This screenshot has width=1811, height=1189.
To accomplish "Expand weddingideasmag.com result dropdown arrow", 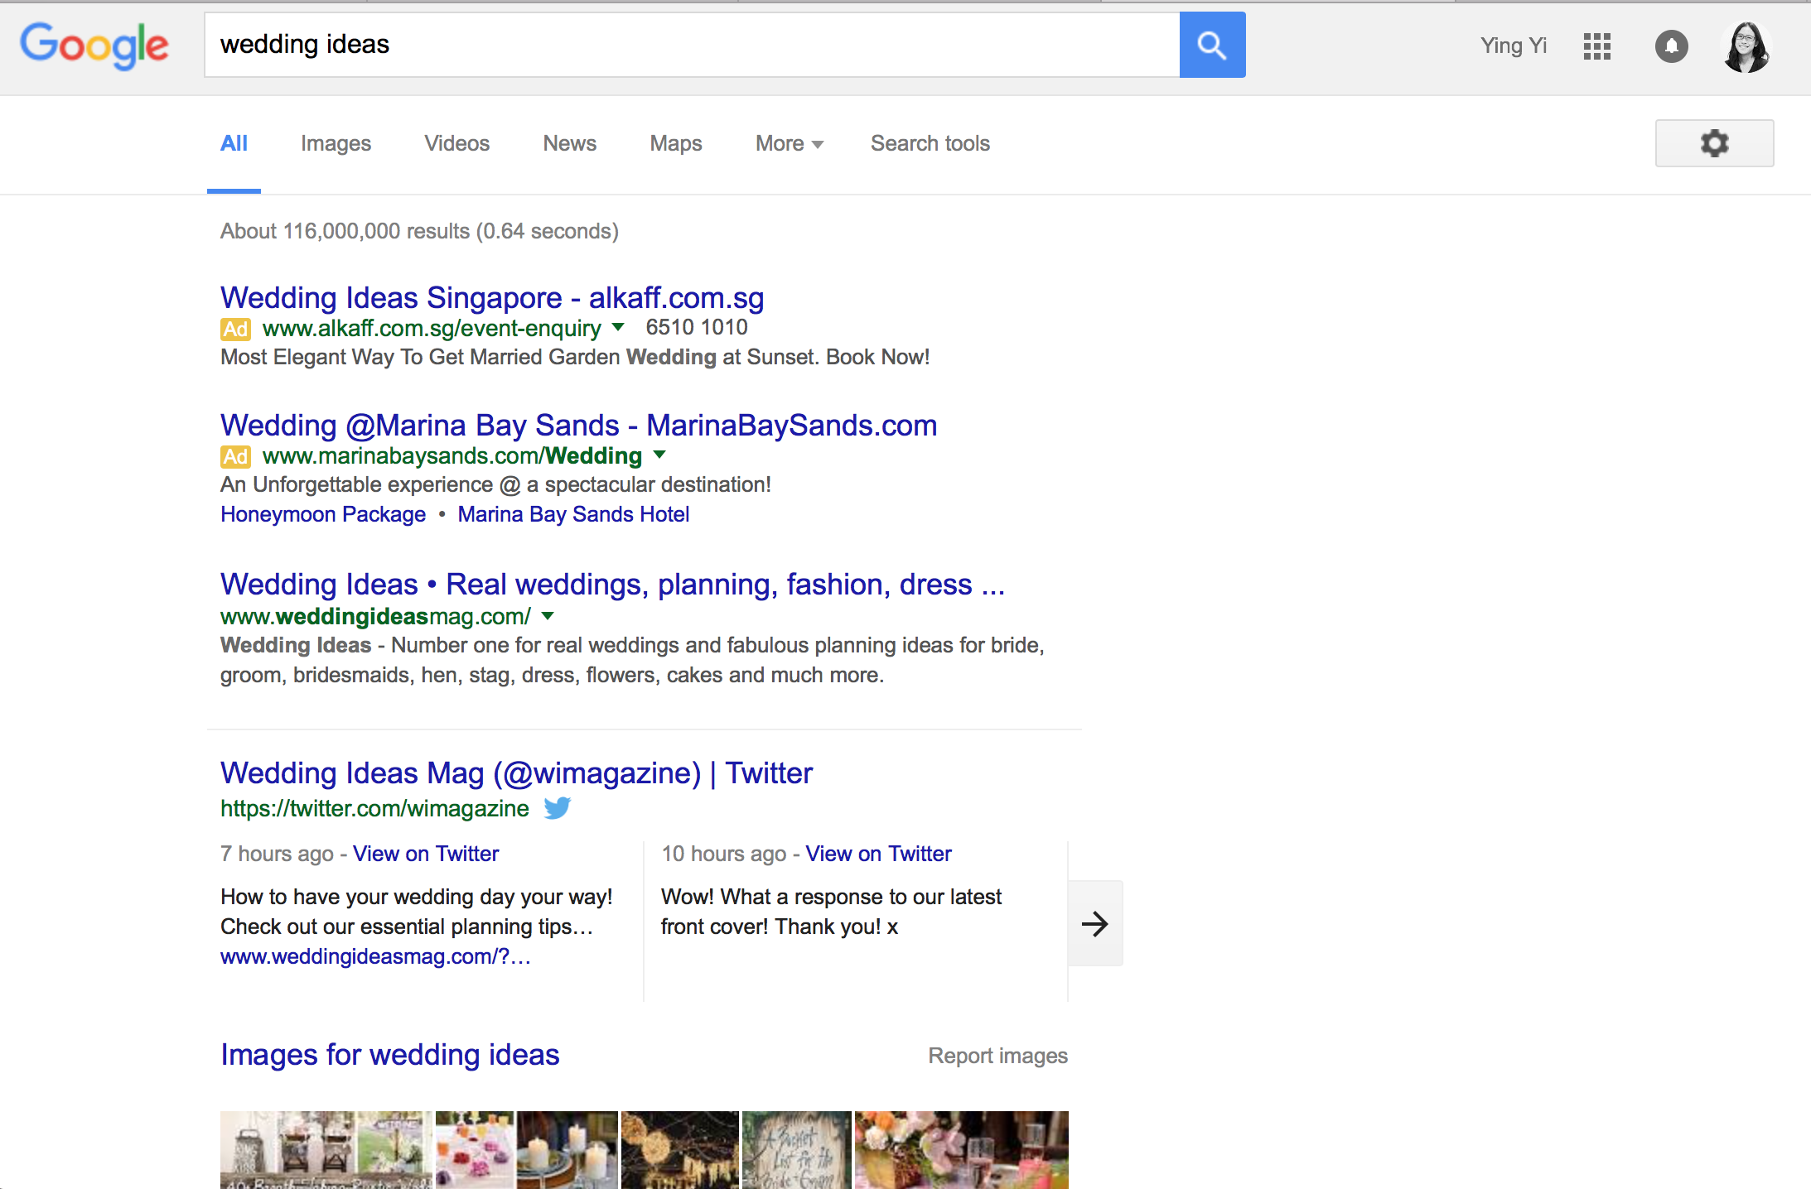I will click(548, 616).
